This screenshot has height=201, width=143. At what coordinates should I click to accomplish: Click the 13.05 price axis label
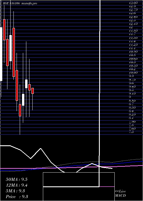pyautogui.click(x=133, y=3)
